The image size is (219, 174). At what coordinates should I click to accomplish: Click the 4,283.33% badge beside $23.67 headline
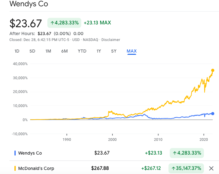click(x=64, y=23)
